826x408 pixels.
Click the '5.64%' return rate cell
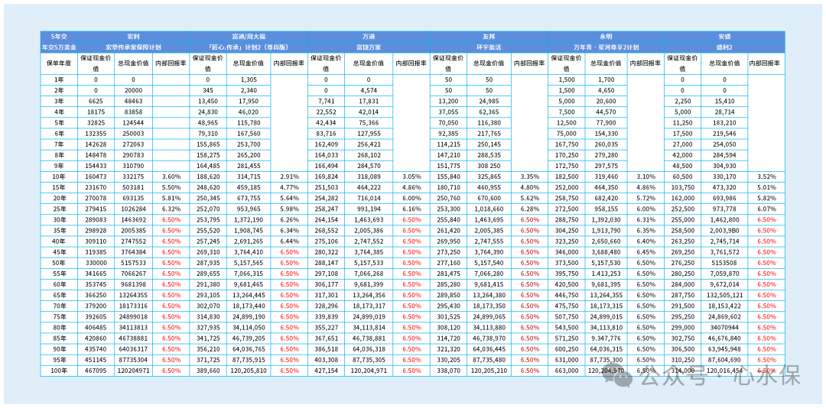289,198
